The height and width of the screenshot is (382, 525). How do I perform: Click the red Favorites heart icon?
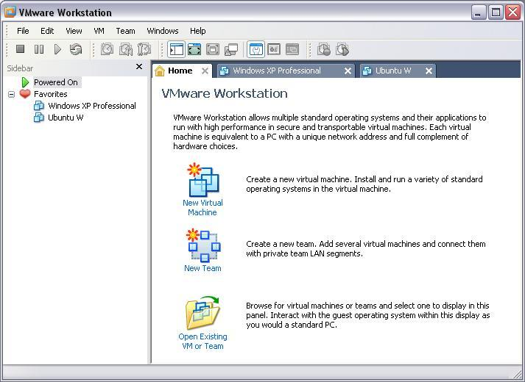tap(25, 94)
